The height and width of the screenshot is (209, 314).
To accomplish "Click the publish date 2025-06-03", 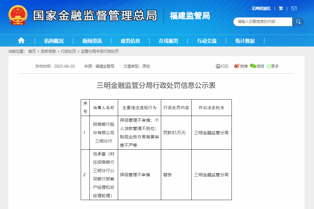I will click(x=65, y=66).
